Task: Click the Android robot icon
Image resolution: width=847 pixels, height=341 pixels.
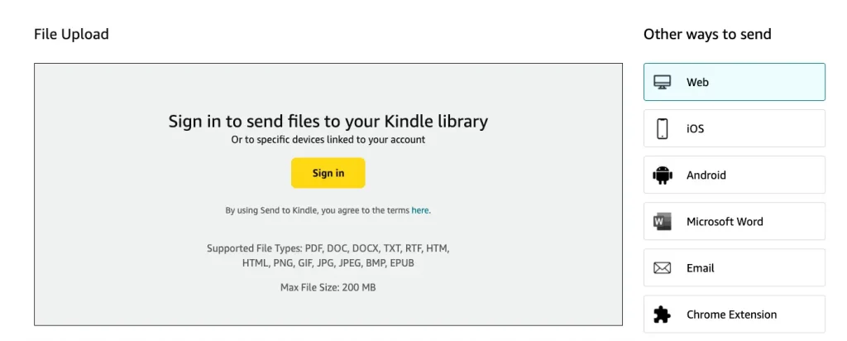Action: coord(663,175)
